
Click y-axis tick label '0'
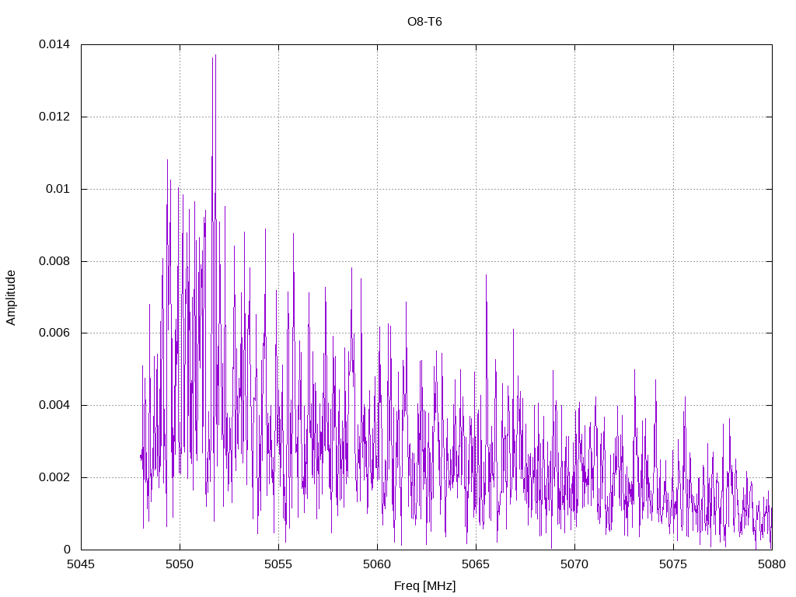(67, 550)
